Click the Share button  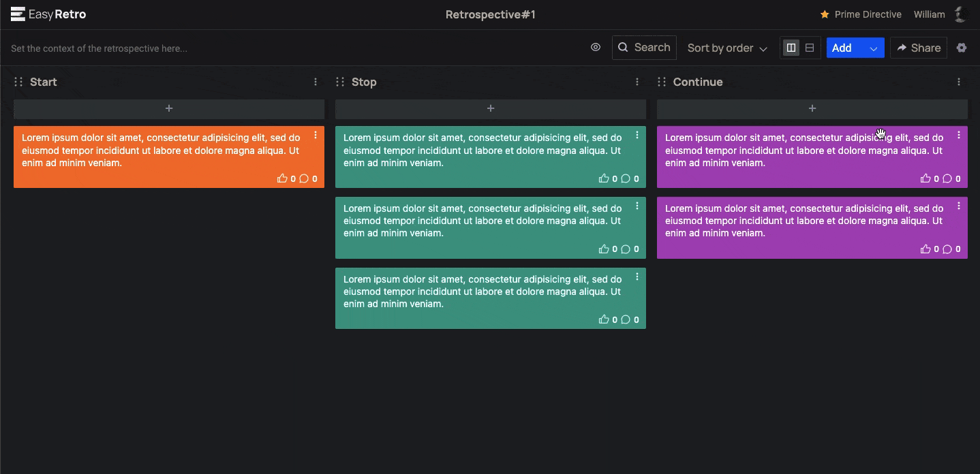(919, 48)
